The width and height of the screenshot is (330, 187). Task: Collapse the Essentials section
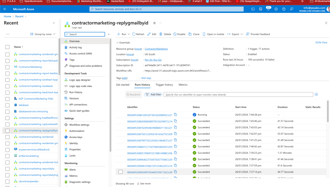point(123,43)
